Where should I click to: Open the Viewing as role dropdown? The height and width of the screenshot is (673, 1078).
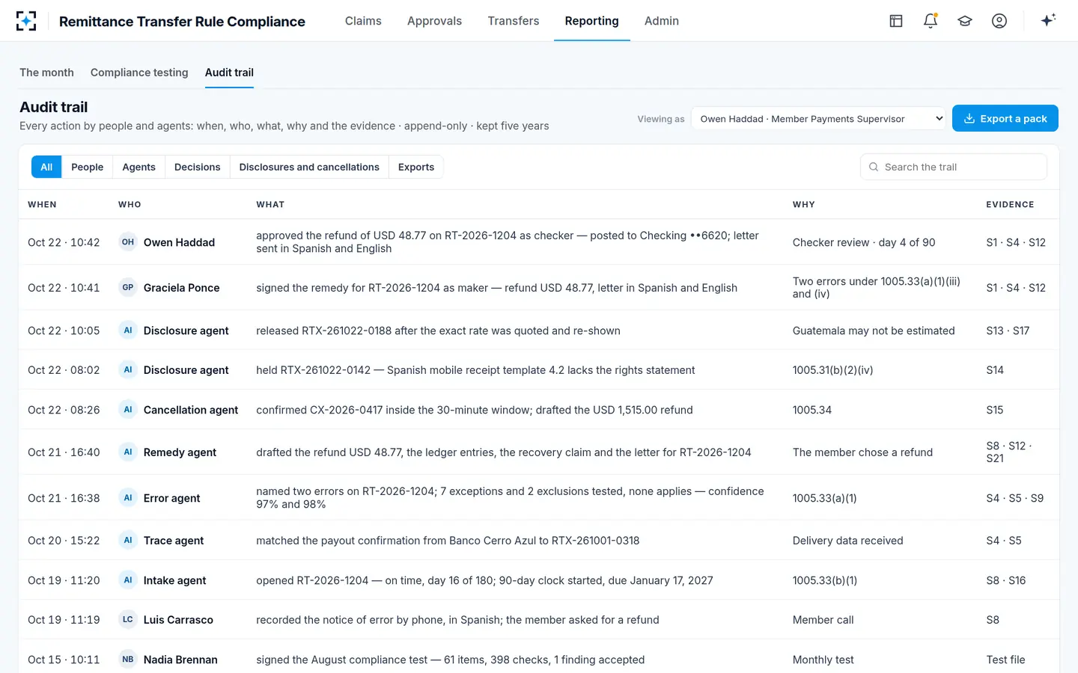(818, 119)
